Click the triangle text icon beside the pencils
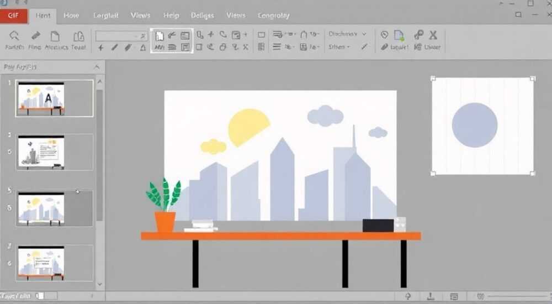Image resolution: width=552 pixels, height=304 pixels. point(142,48)
